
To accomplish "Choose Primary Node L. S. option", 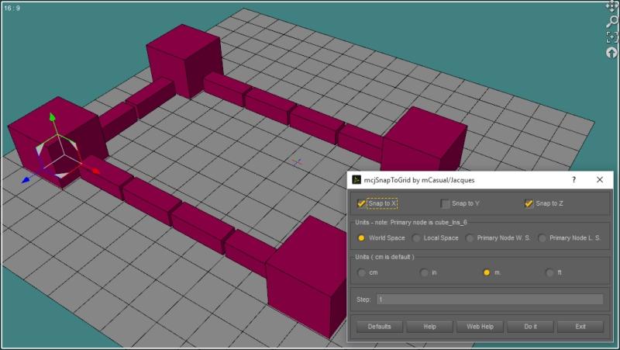I will pos(542,238).
